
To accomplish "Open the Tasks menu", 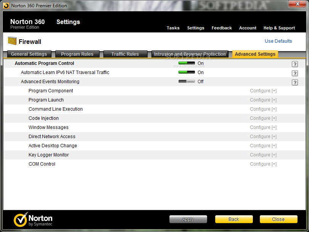I will [173, 28].
